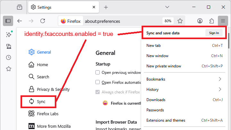Select New private window menu item

[x=164, y=66]
